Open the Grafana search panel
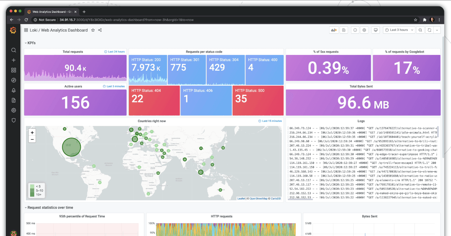Viewport: 451px width, 236px height. point(14,50)
